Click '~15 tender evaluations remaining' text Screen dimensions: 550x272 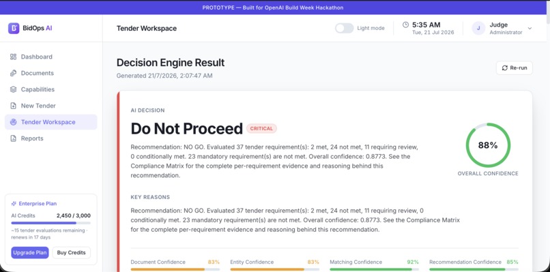(x=48, y=230)
